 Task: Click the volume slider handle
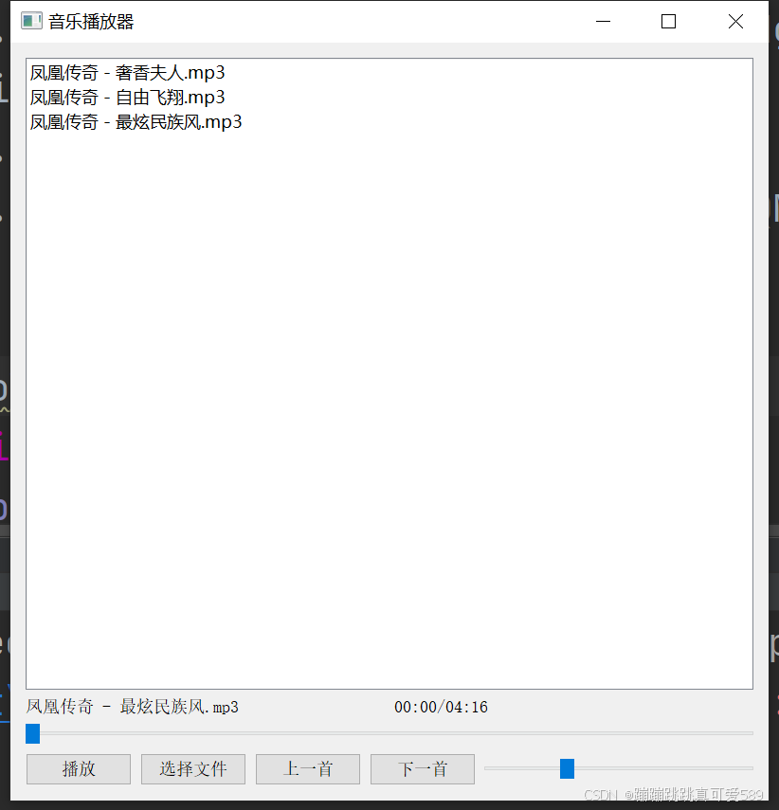(x=567, y=768)
